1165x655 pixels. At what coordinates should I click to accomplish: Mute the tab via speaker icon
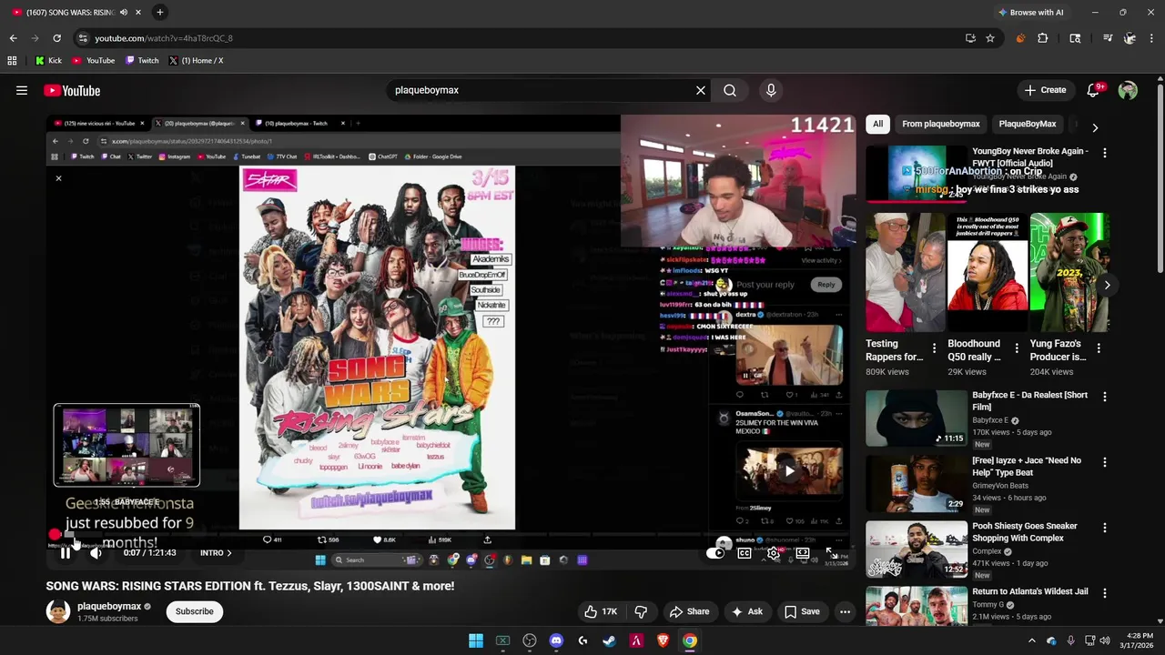pos(123,13)
